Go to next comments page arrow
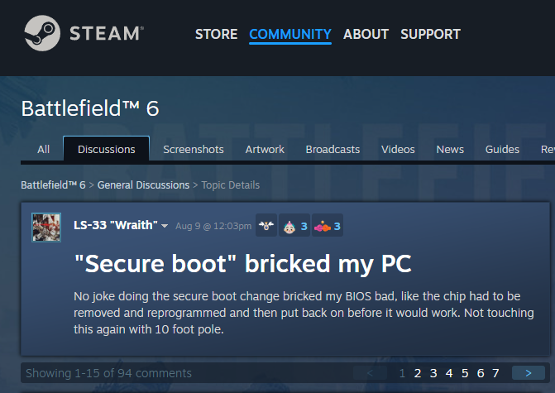 pyautogui.click(x=528, y=373)
